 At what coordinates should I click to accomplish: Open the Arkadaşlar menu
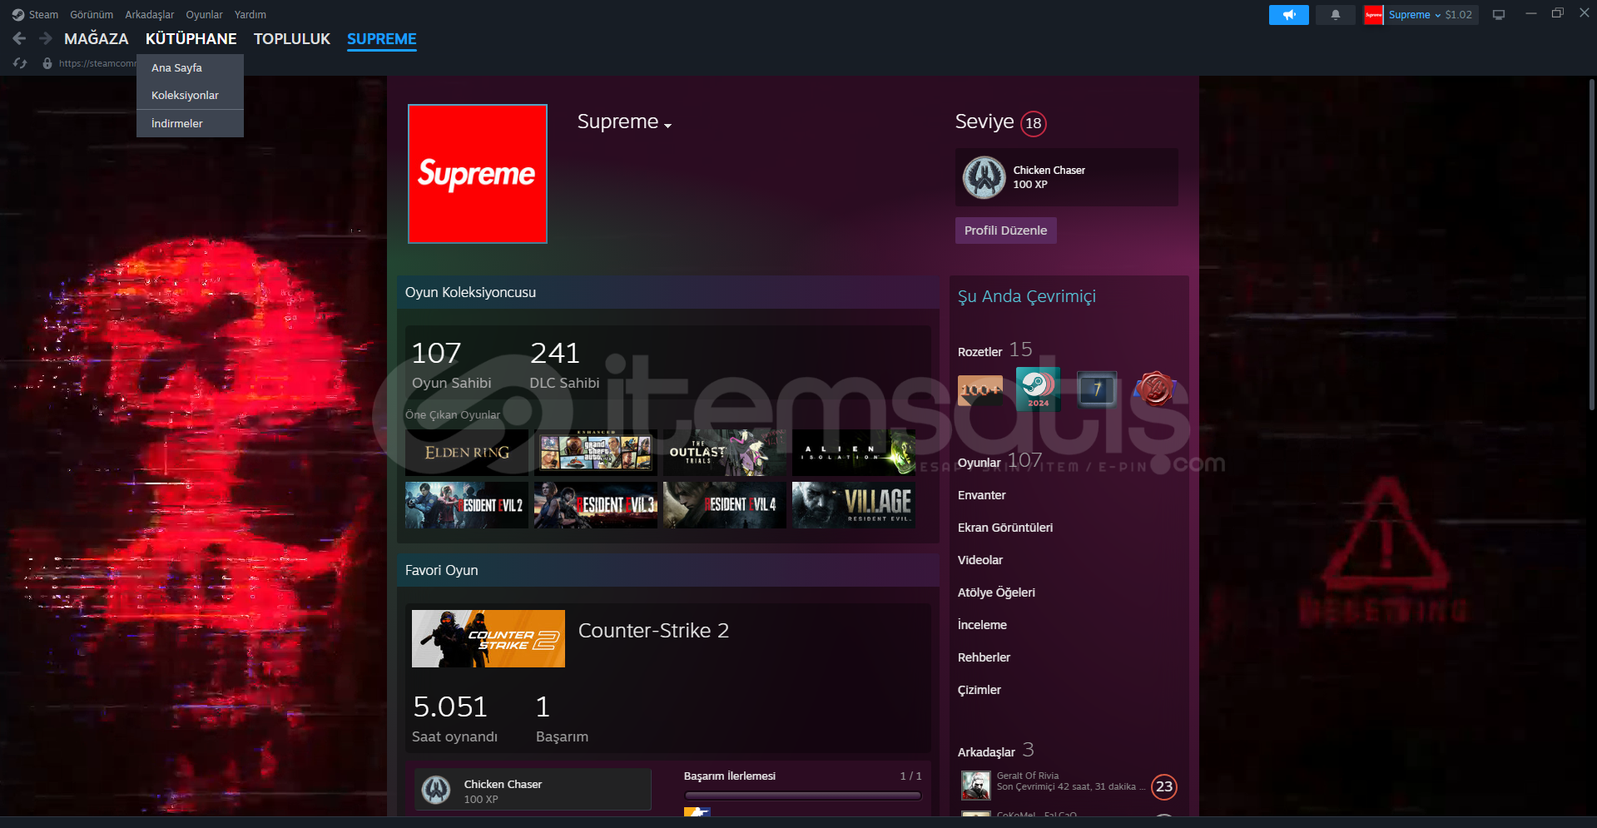[150, 14]
